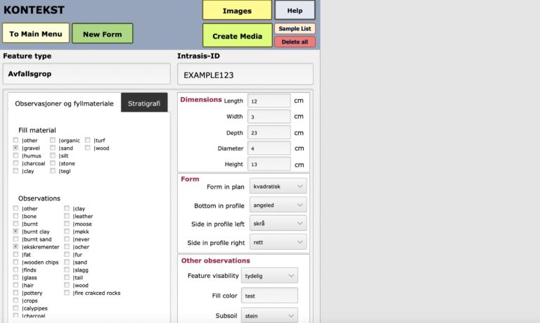Check the fill material wood checkbox

click(x=87, y=148)
